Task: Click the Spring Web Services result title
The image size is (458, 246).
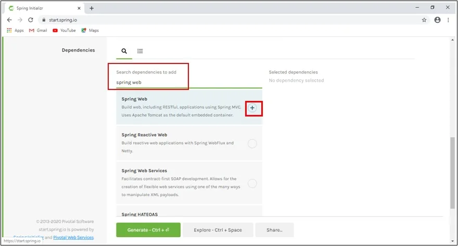Action: (x=144, y=171)
